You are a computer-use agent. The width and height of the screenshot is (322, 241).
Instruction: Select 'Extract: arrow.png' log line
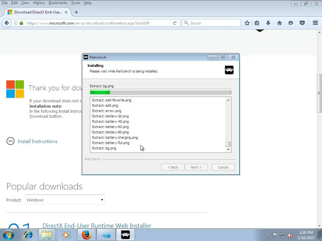tap(107, 111)
